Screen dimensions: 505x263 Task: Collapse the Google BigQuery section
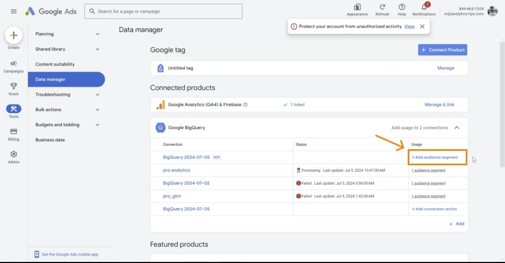point(457,128)
